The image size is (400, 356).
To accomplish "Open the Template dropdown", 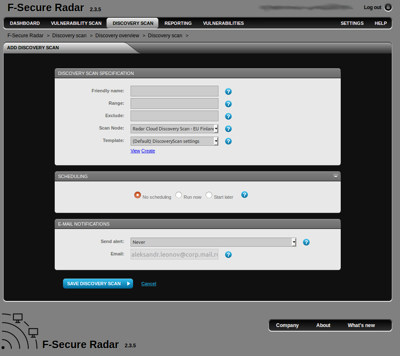I will [175, 141].
